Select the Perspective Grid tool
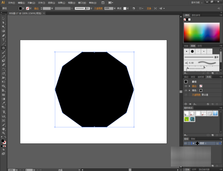This screenshot has height=171, width=223. coord(4,90)
